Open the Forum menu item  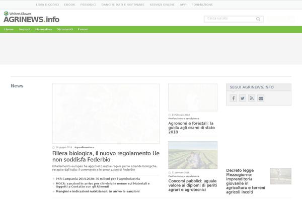(83, 30)
